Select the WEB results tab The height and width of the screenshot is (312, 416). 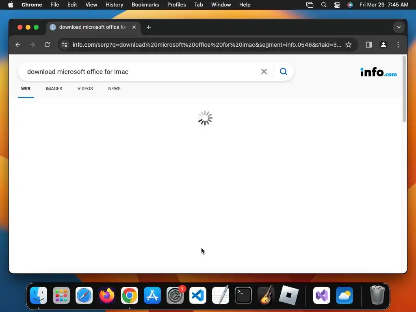click(26, 89)
